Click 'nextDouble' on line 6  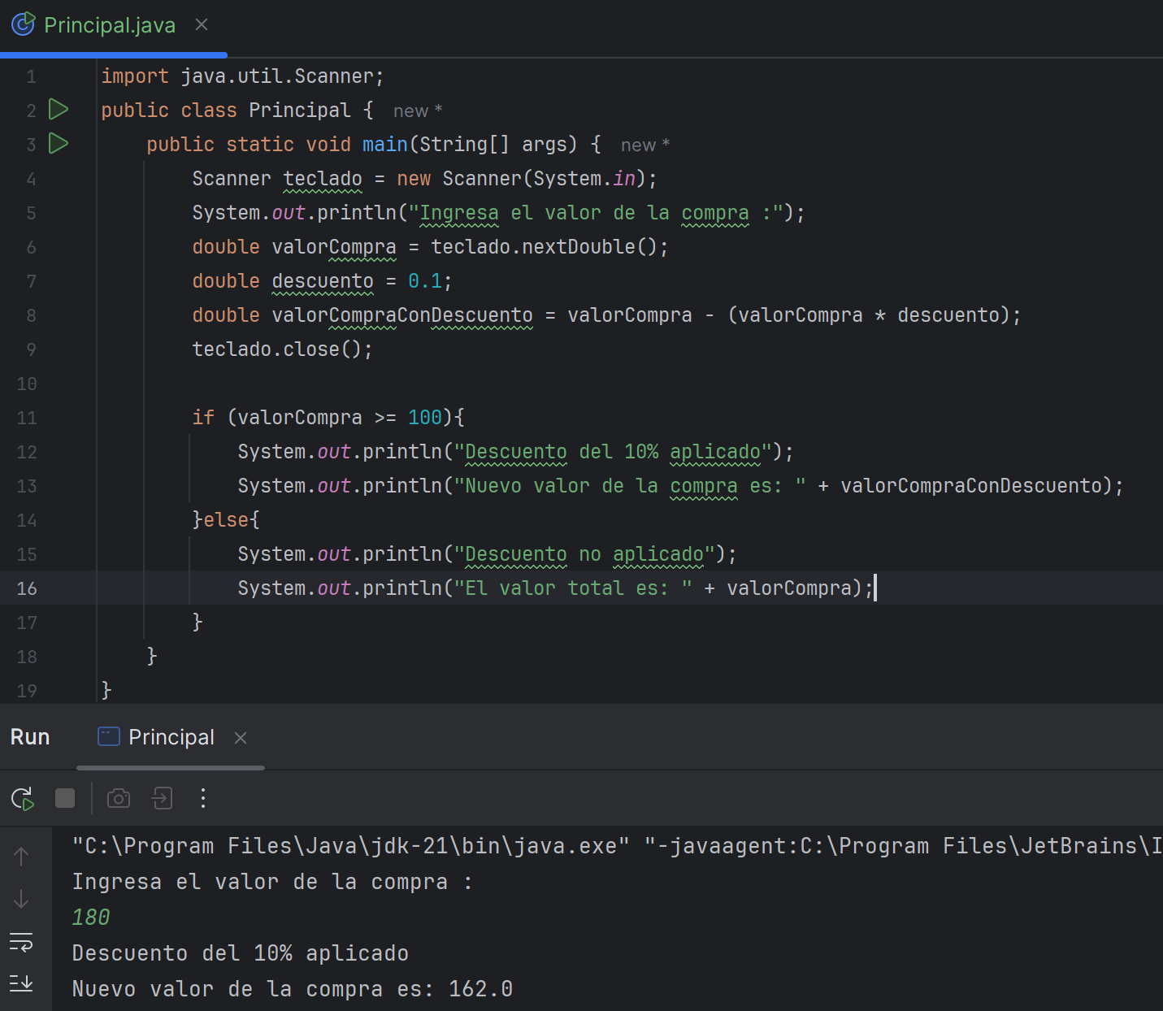pos(579,246)
